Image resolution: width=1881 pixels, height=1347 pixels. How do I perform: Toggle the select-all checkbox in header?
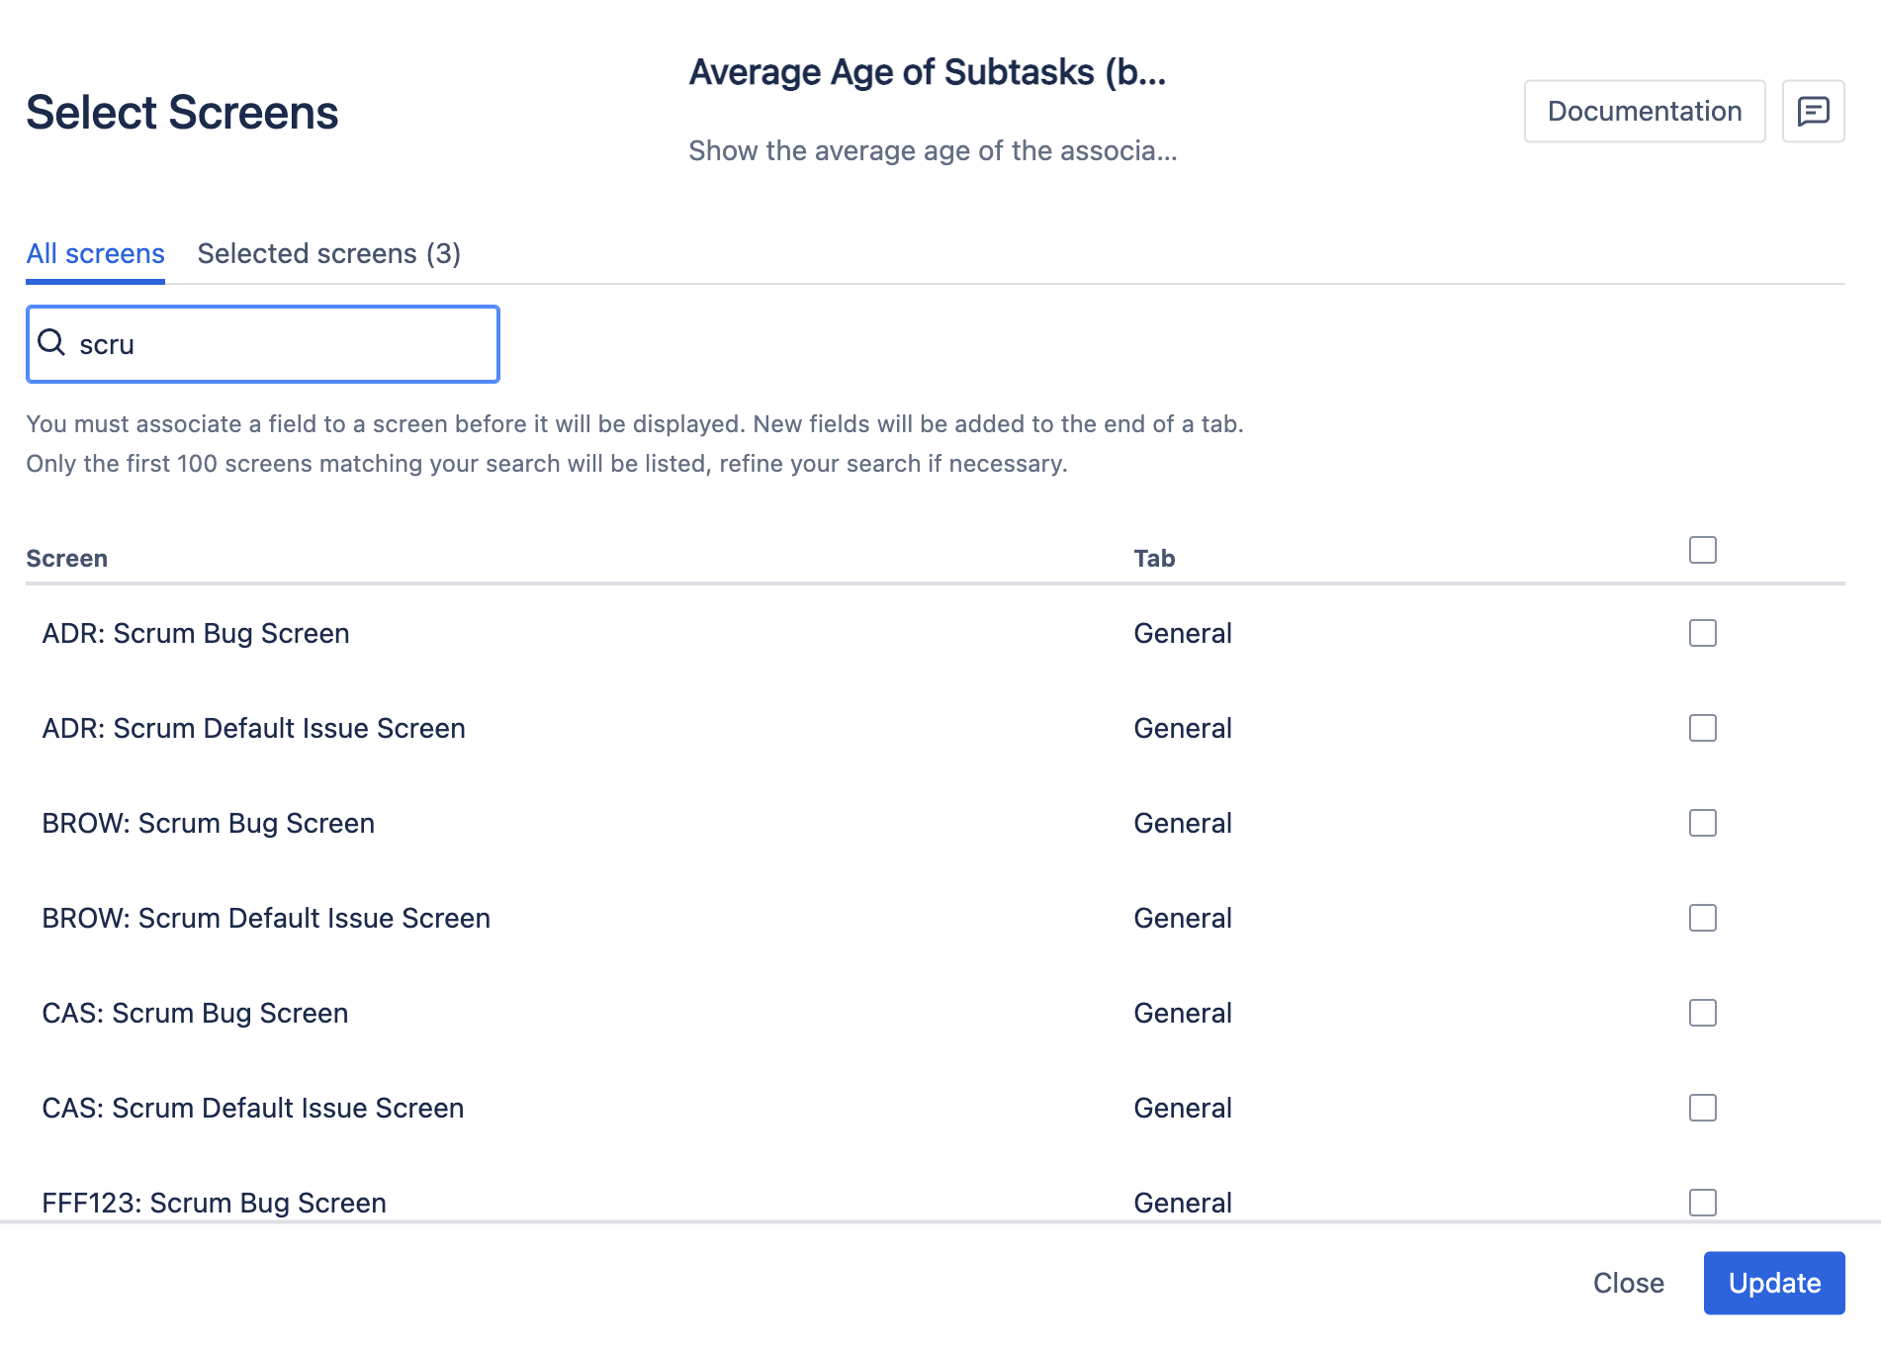pyautogui.click(x=1702, y=550)
